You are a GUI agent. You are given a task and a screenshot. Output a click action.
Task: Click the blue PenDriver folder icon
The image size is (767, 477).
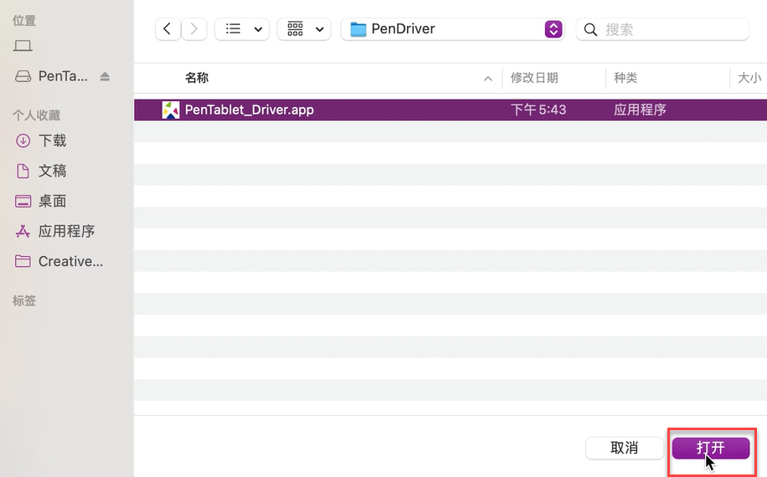coord(358,30)
